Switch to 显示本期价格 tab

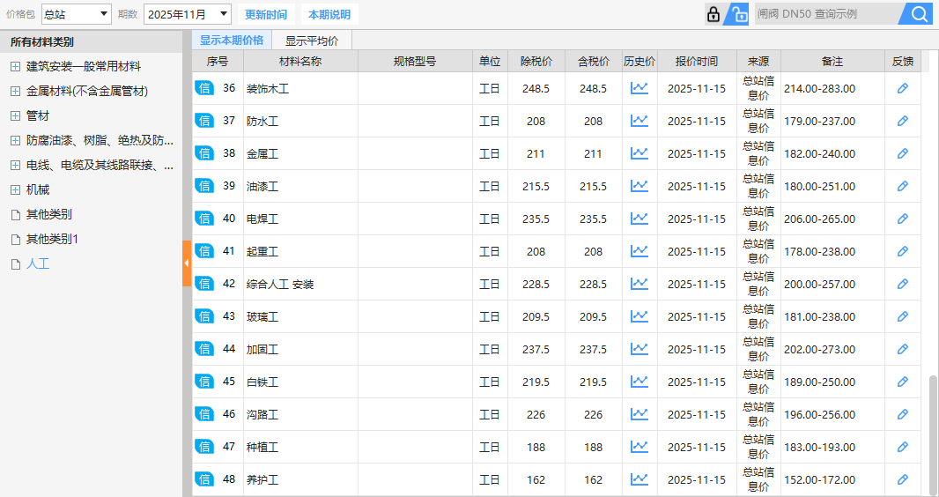pyautogui.click(x=232, y=41)
